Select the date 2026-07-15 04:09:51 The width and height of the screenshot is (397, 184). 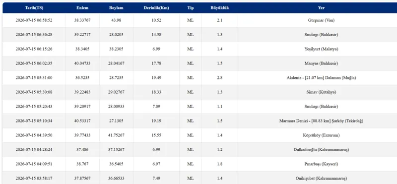pyautogui.click(x=34, y=164)
